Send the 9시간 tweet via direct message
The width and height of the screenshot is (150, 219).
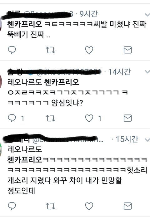128,50
